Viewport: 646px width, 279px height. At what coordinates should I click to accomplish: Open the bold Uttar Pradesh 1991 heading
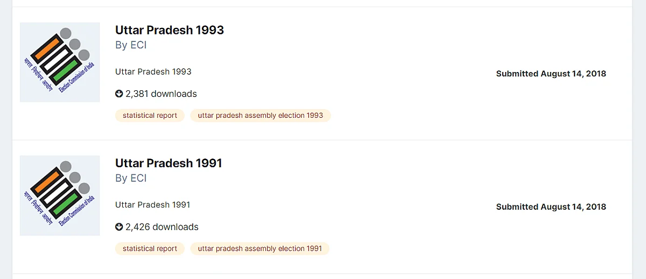click(168, 163)
